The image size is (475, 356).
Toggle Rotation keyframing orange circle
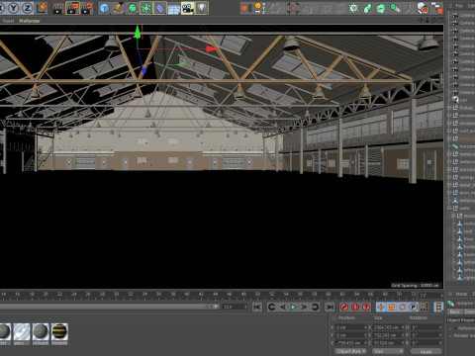(x=403, y=307)
